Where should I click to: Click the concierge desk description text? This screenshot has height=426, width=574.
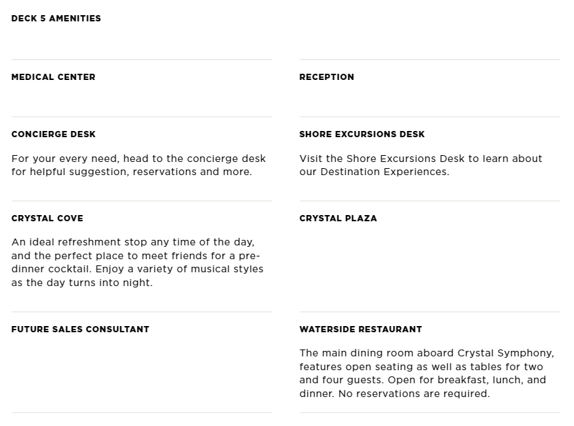tap(139, 165)
